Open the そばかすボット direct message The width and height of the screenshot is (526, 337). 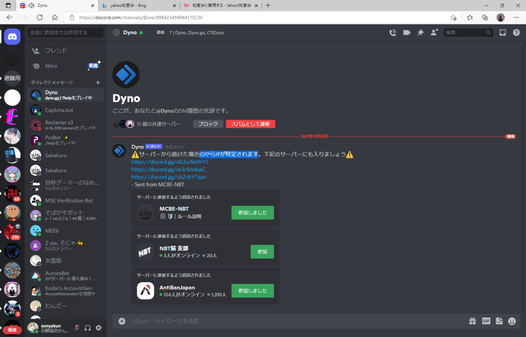[66, 215]
